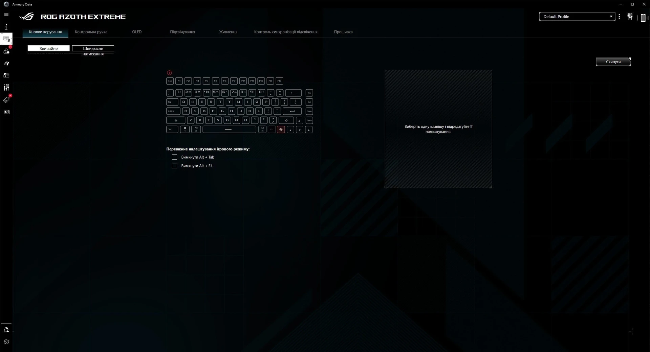Select the A key on the keyboard map
This screenshot has width=650, height=352.
click(x=186, y=111)
